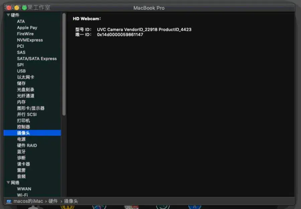View USB device information
Screen dimensions: 301x209
[21, 71]
